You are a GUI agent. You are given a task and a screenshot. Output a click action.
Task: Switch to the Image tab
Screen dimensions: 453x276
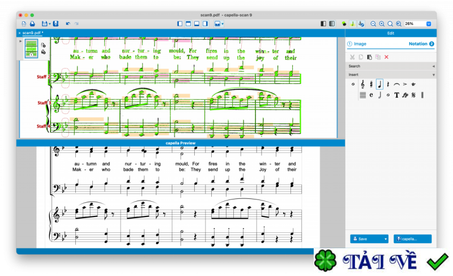pos(357,44)
